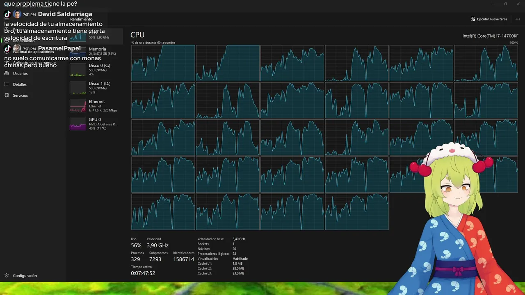Click the Tiempo activo value 0:07:47:52

point(143,273)
